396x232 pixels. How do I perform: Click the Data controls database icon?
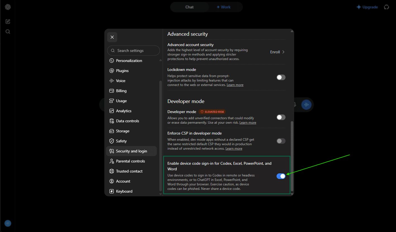[x=112, y=121]
